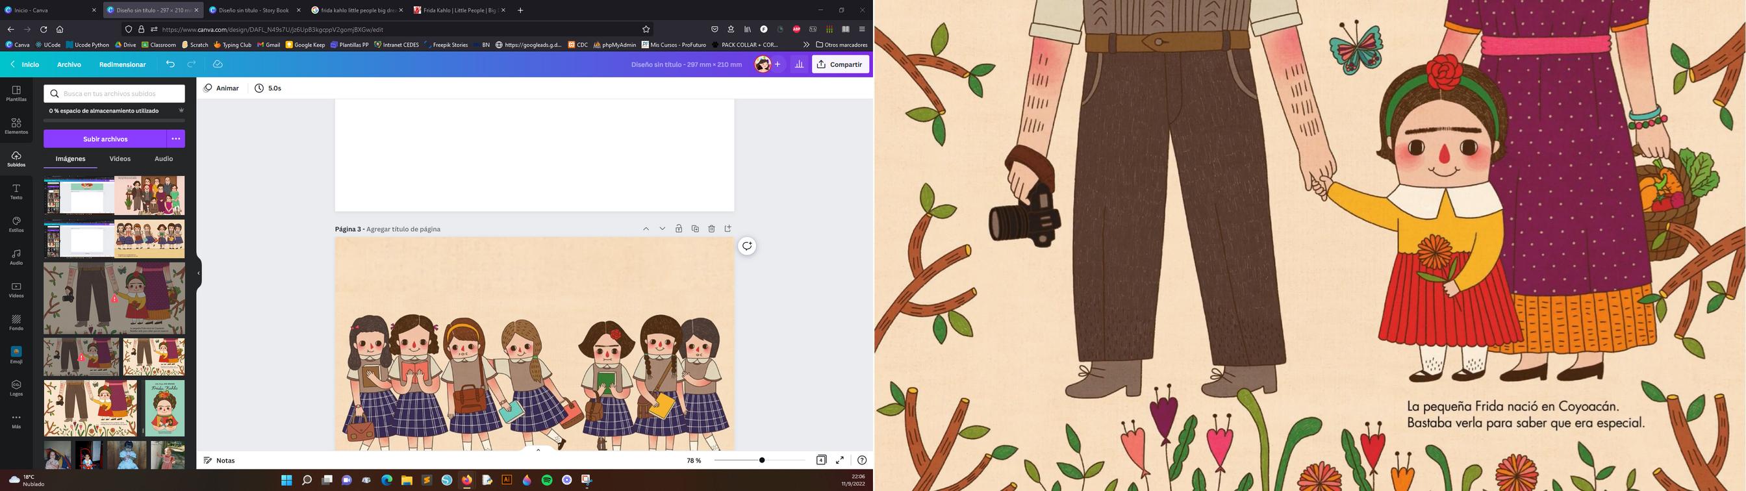
Task: Click the Subir archivos button
Action: (105, 139)
